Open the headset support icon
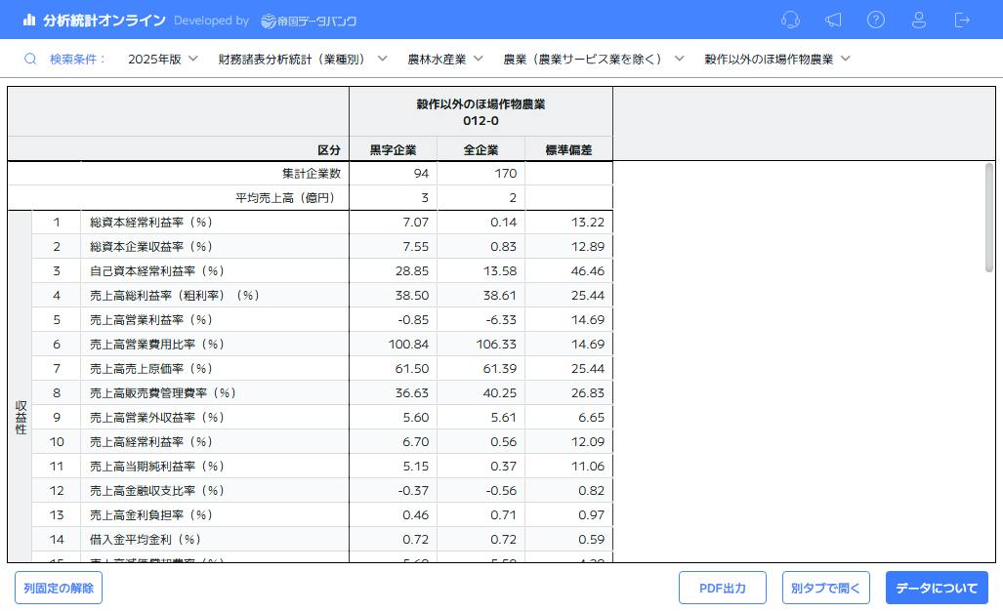The image size is (1003, 612). (790, 20)
